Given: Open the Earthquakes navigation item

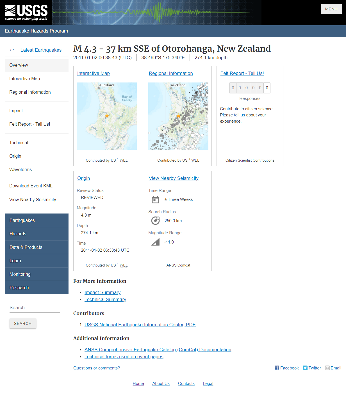Looking at the screenshot, I should pyautogui.click(x=37, y=221).
